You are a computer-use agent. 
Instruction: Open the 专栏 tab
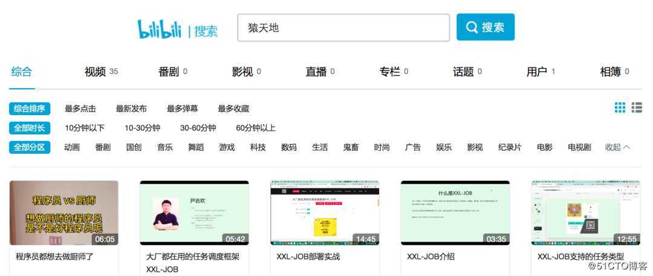click(394, 72)
